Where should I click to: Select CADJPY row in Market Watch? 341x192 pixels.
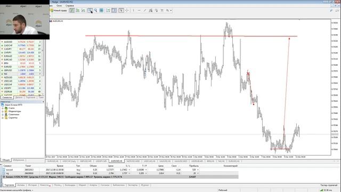[21, 49]
